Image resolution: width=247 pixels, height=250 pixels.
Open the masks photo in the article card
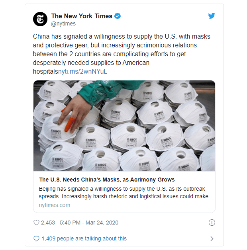(124, 126)
